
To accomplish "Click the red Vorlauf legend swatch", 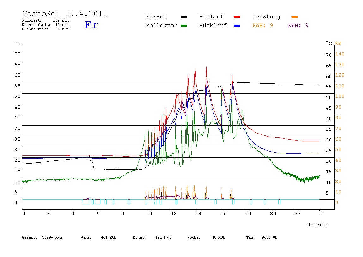I will pos(237,17).
